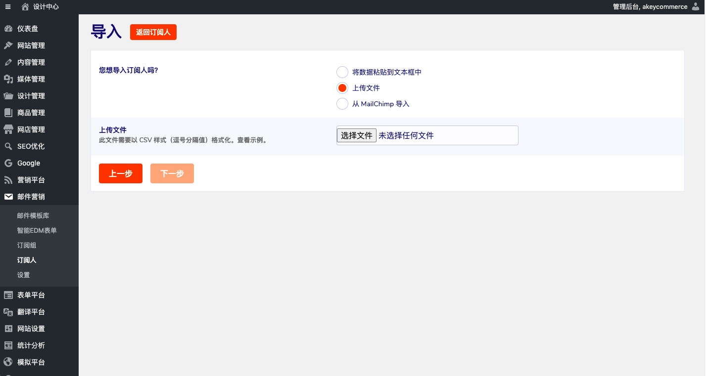Click the 媒体管理 media icon
This screenshot has height=376, width=706.
(8, 79)
